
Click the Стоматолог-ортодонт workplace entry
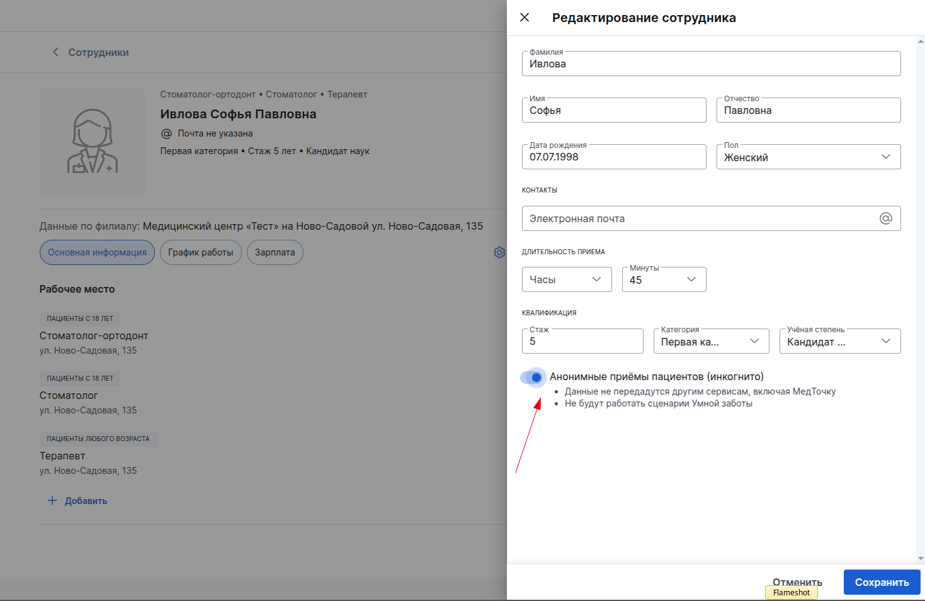pos(94,335)
